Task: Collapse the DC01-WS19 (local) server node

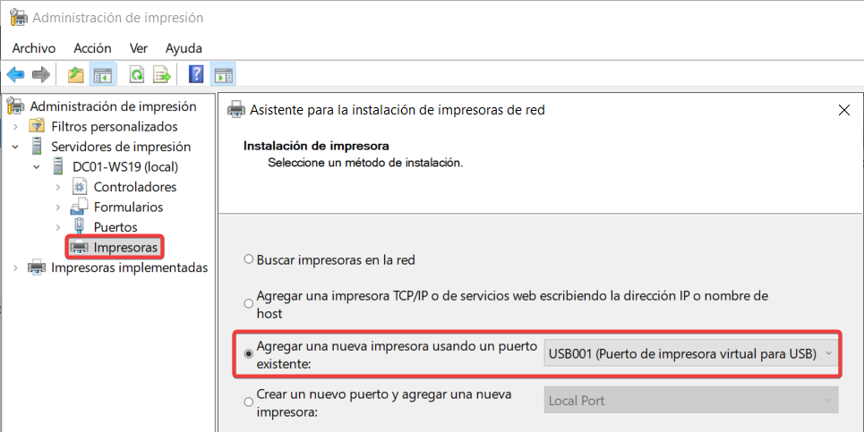Action: pyautogui.click(x=37, y=166)
